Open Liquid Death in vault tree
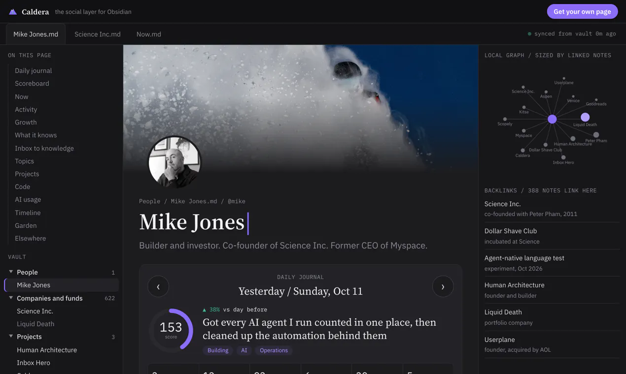This screenshot has height=374, width=626. [35, 324]
